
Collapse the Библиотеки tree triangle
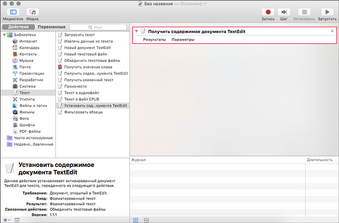(4, 35)
